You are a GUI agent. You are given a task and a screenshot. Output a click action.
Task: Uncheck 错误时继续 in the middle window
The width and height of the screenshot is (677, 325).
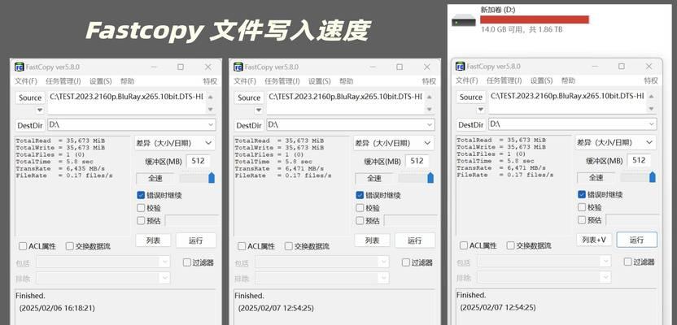click(360, 195)
